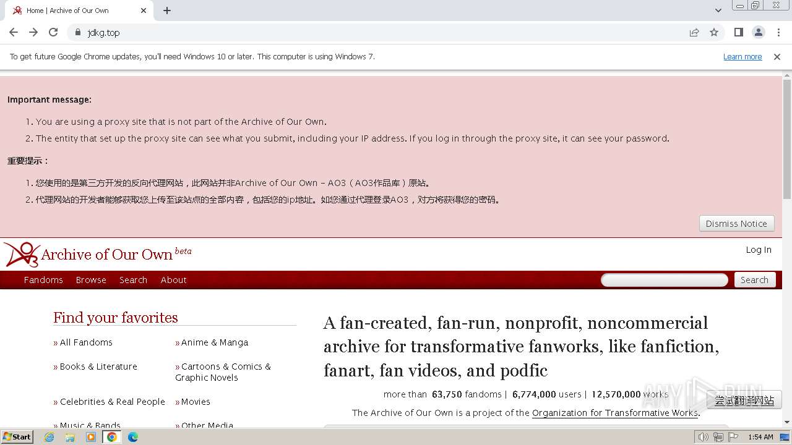Click the Dismiss Notice button
The image size is (792, 445).
click(736, 224)
